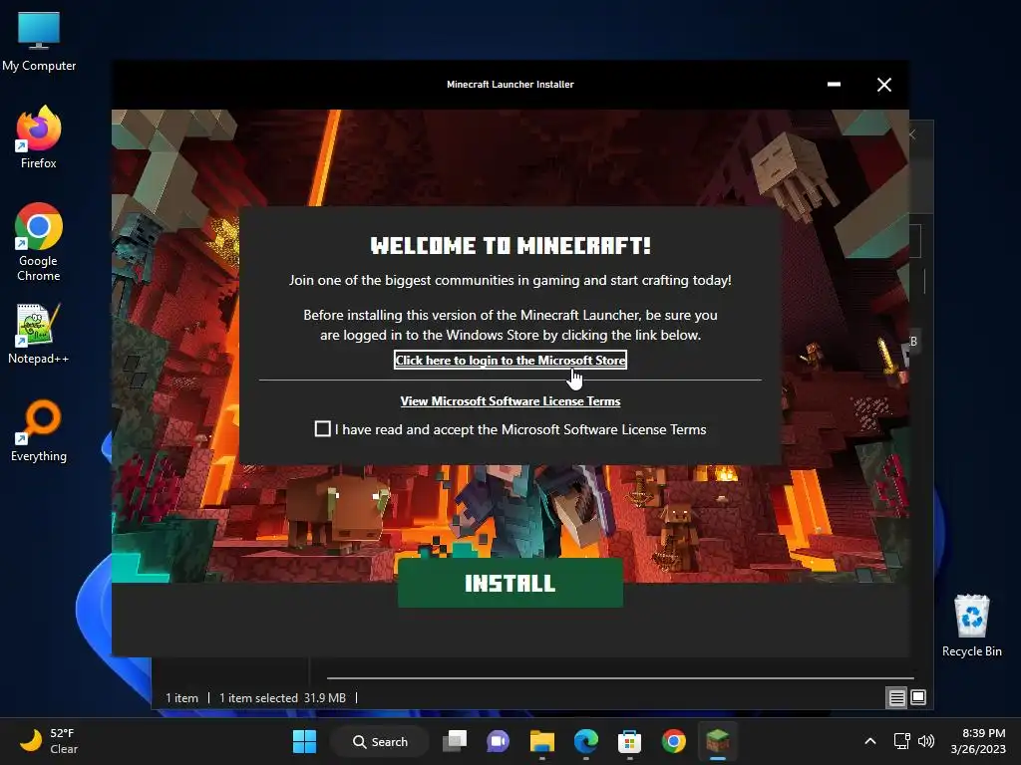The height and width of the screenshot is (765, 1021).
Task: Open File Explorer from the taskbar
Action: (x=541, y=741)
